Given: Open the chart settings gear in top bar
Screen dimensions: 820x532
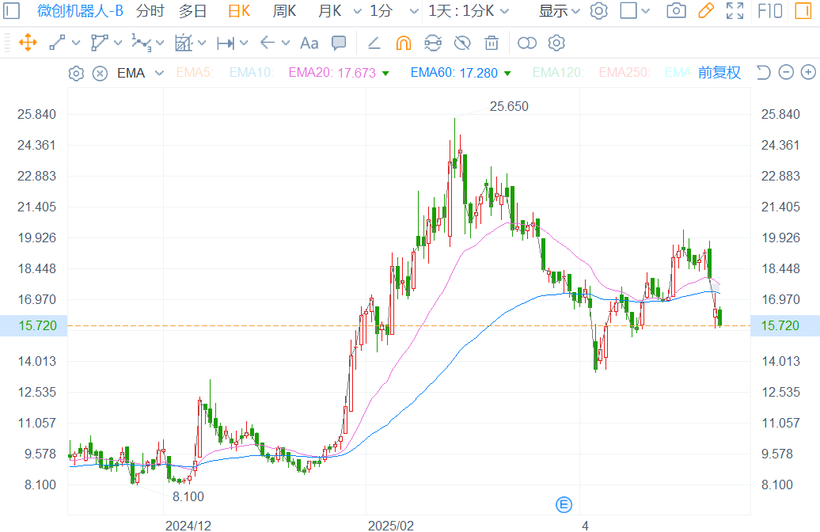Looking at the screenshot, I should click(x=599, y=10).
